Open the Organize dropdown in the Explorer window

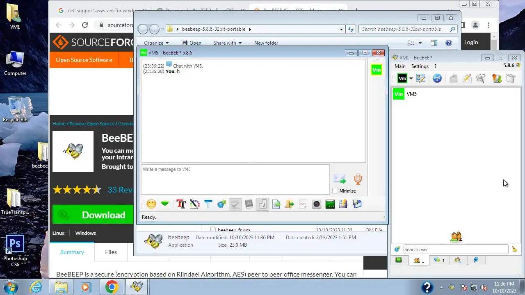tap(156, 43)
